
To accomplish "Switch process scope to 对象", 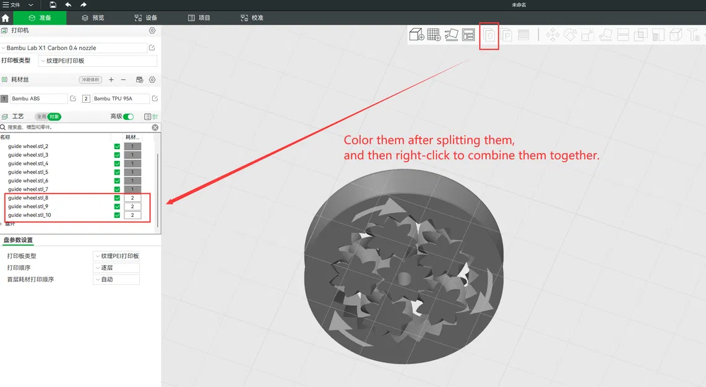I will click(x=54, y=116).
